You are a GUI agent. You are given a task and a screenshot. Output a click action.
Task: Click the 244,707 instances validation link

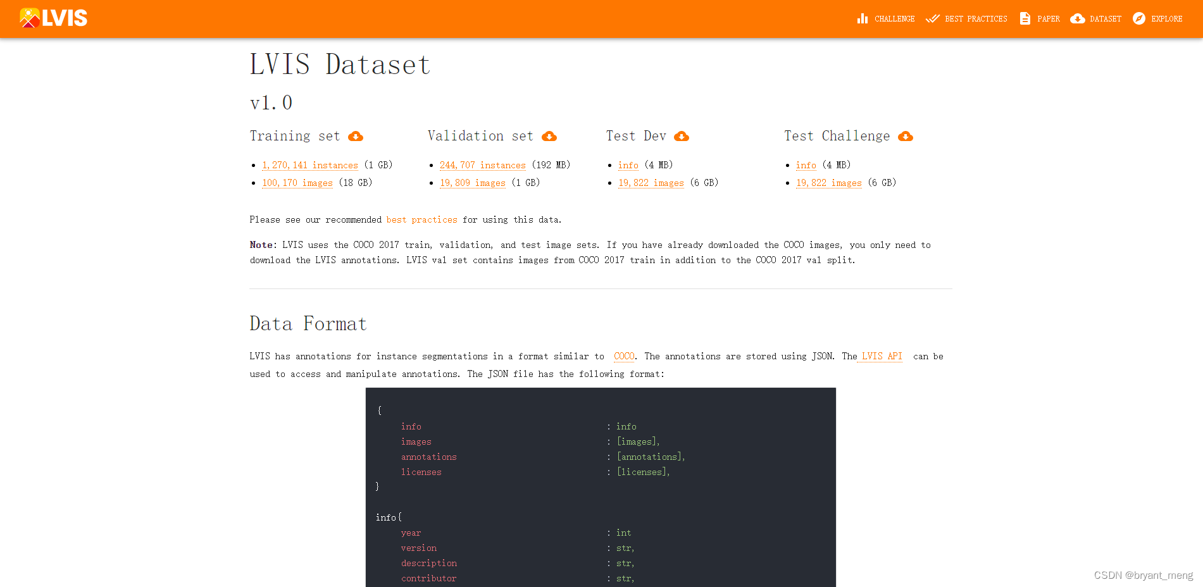coord(482,165)
